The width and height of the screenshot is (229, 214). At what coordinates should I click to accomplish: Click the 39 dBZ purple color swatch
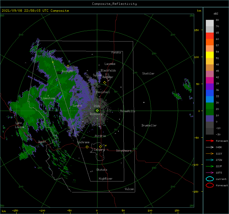point(210,87)
